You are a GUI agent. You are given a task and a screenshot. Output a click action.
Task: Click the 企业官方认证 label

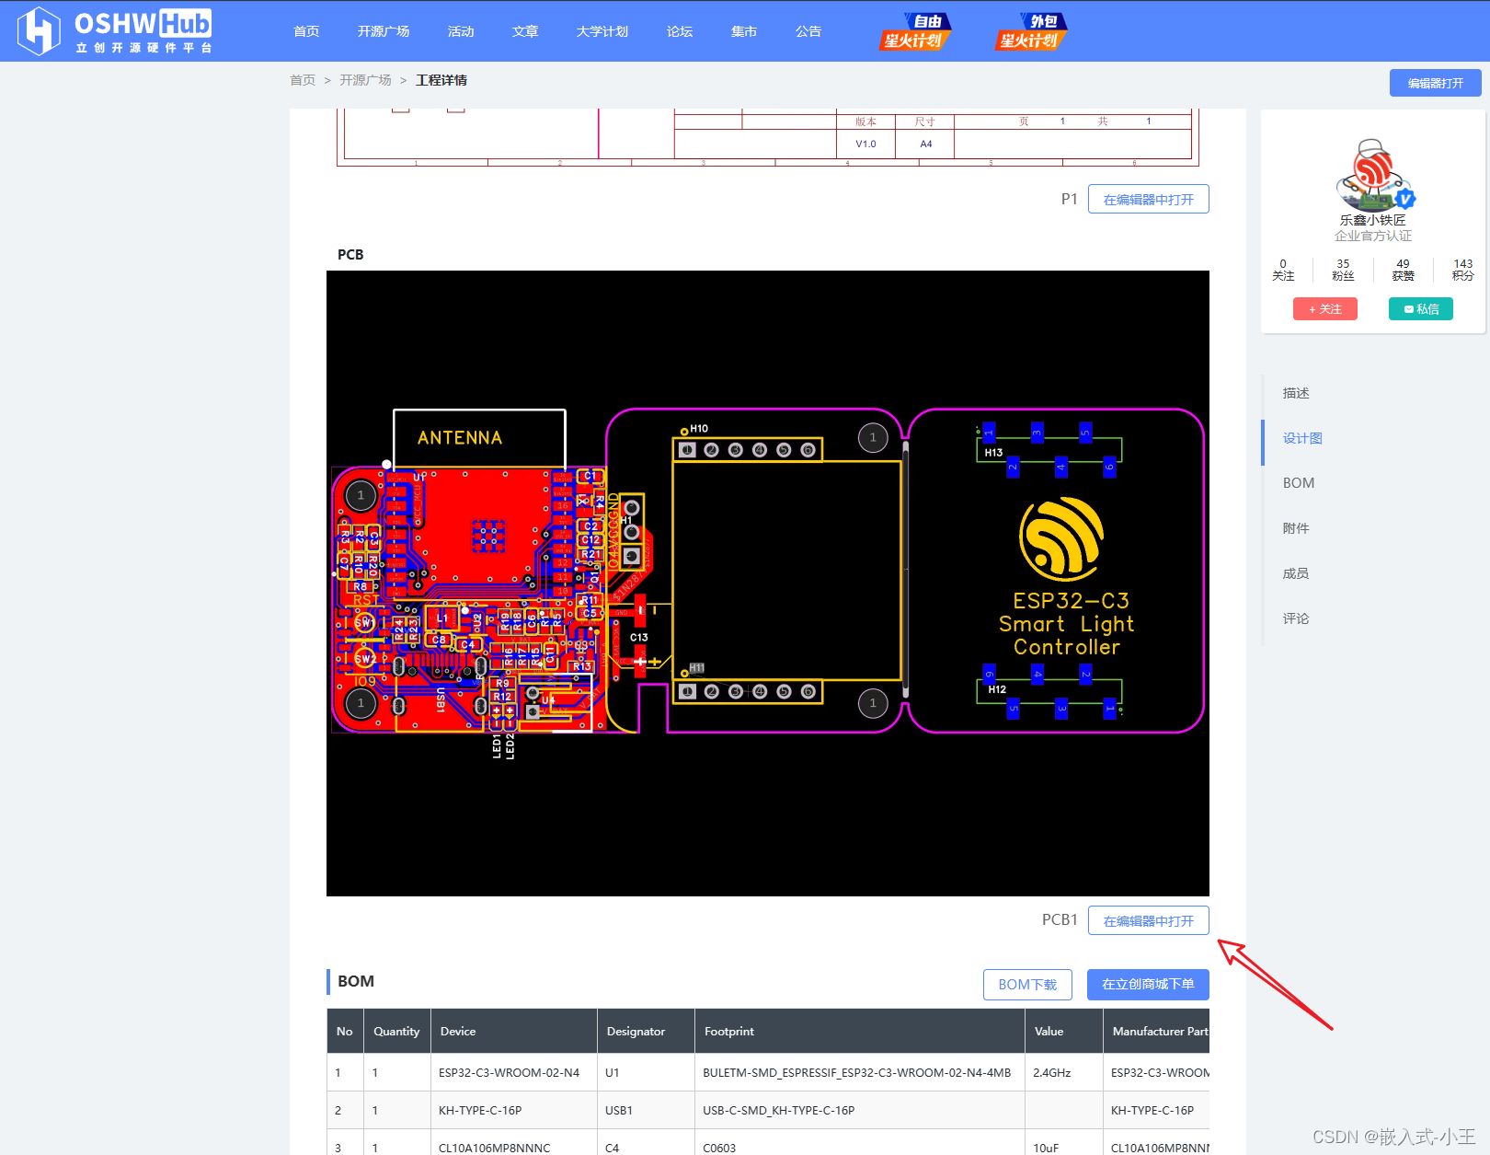[x=1373, y=237]
